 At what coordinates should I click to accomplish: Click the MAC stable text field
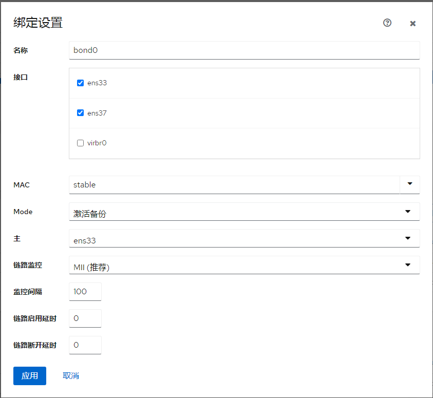pos(234,185)
